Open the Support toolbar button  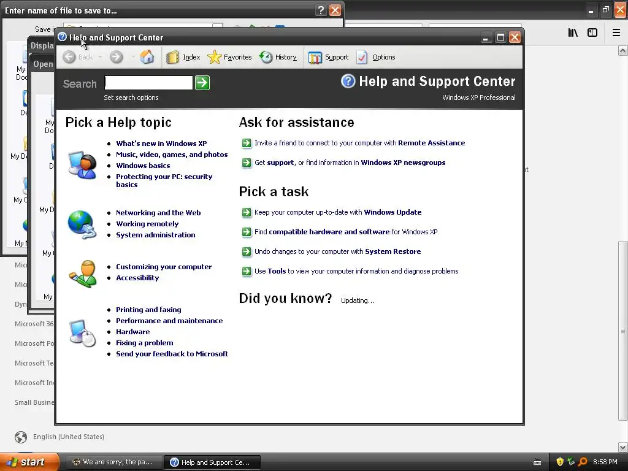(329, 57)
